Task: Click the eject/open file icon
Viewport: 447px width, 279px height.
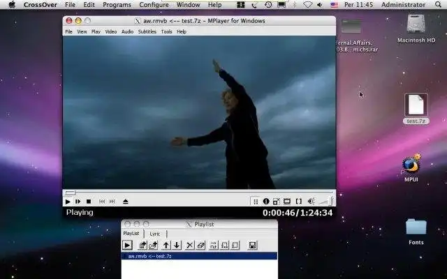Action: (126, 202)
